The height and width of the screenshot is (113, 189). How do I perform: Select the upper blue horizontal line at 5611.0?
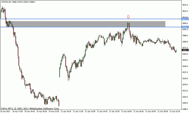(91, 19)
